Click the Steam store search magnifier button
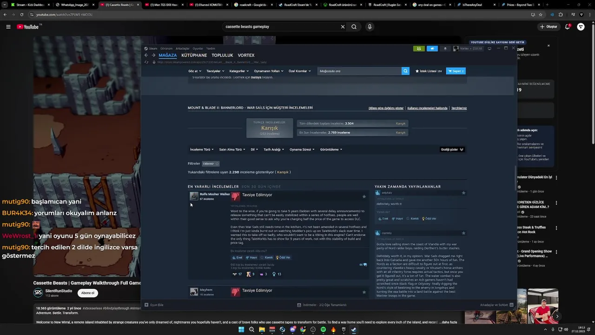 pyautogui.click(x=405, y=71)
